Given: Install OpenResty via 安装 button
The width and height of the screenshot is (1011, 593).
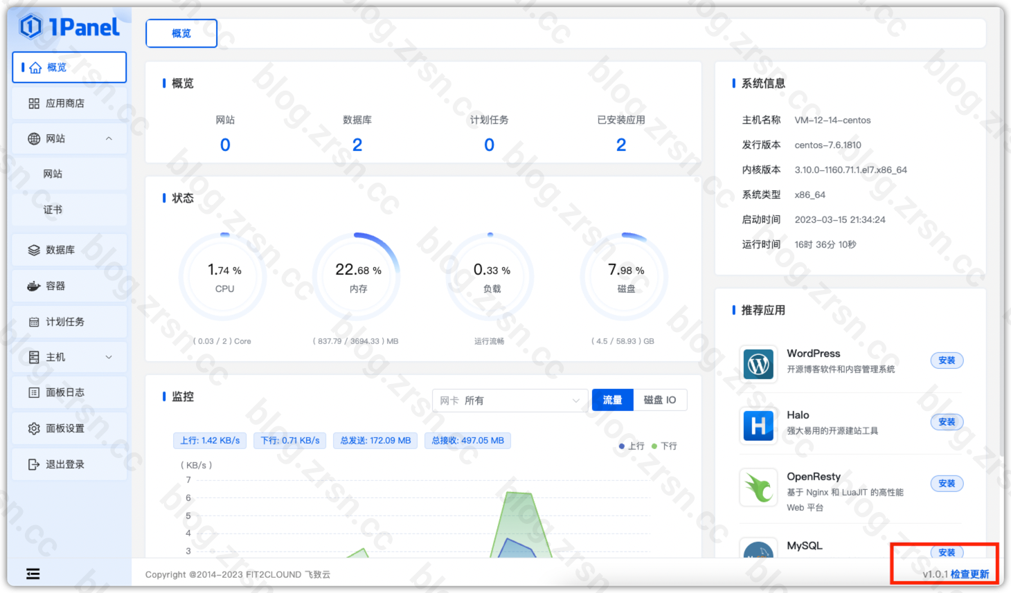Looking at the screenshot, I should (x=947, y=484).
